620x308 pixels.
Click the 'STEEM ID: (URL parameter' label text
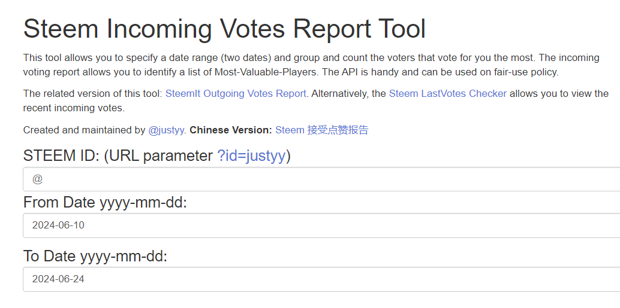click(x=118, y=155)
